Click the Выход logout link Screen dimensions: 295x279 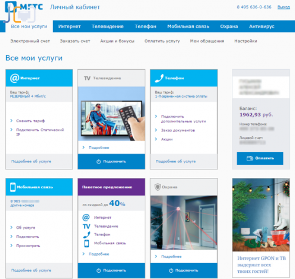[284, 7]
